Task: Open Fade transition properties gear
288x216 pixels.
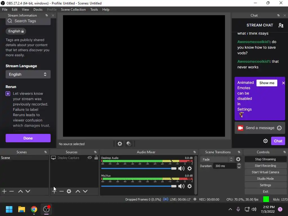Action: pyautogui.click(x=238, y=159)
